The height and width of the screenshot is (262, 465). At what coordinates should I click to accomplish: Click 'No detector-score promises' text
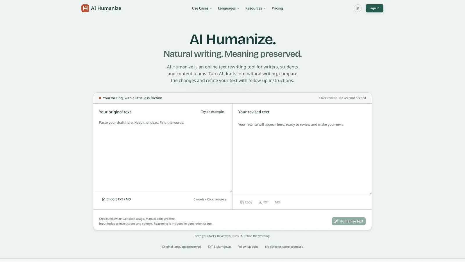click(x=284, y=247)
